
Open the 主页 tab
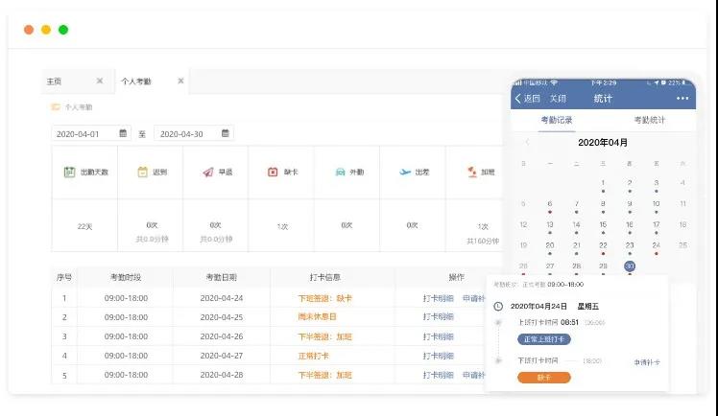coord(54,81)
